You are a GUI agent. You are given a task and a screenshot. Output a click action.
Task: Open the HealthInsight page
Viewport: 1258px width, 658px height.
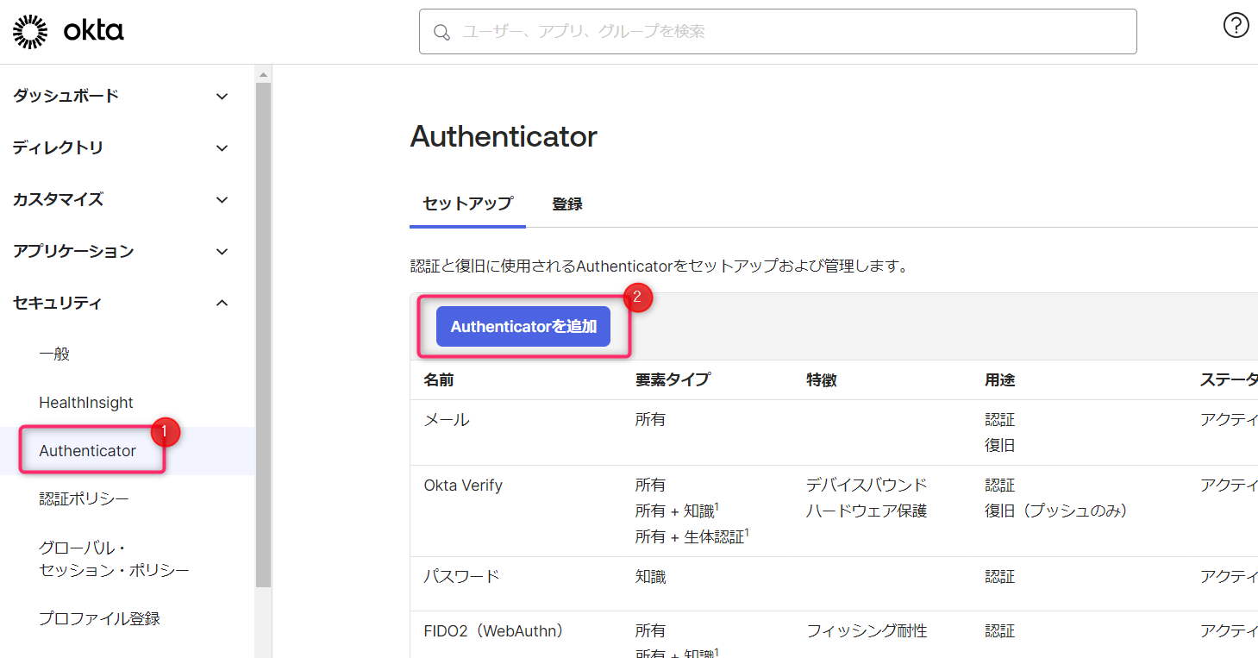85,402
